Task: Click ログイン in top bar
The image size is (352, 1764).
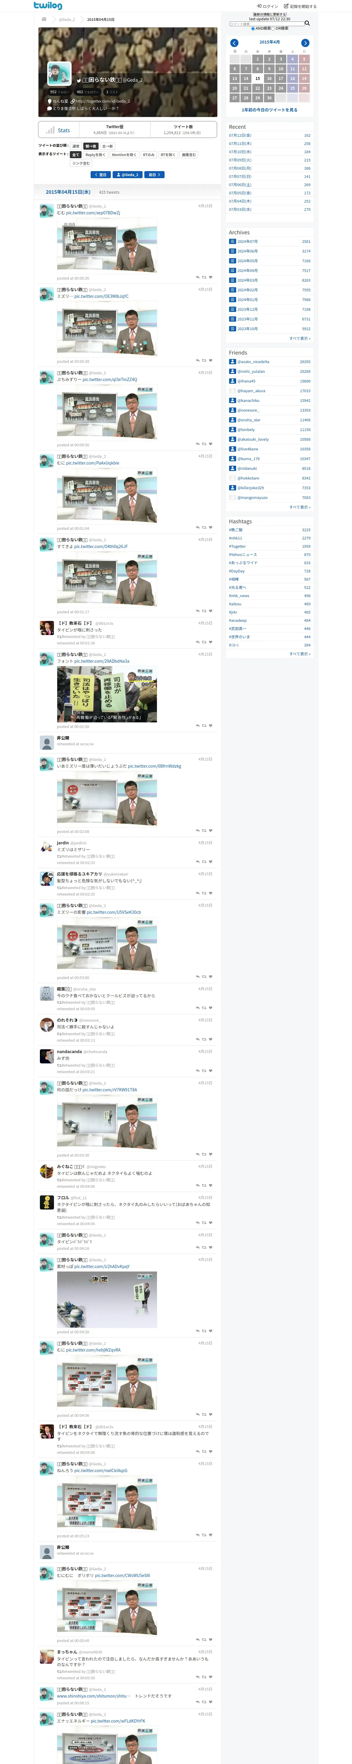Action: tap(268, 6)
